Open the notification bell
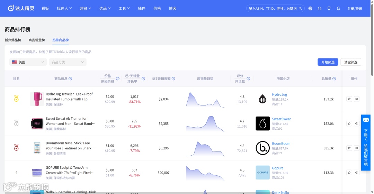Viewport: 374px width, 194px height. tap(338, 8)
